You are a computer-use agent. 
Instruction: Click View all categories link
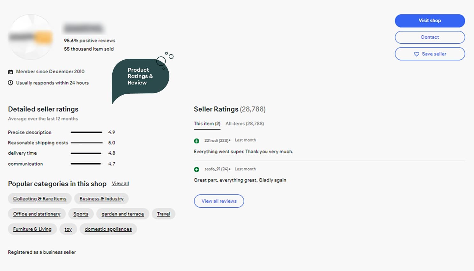coord(120,184)
